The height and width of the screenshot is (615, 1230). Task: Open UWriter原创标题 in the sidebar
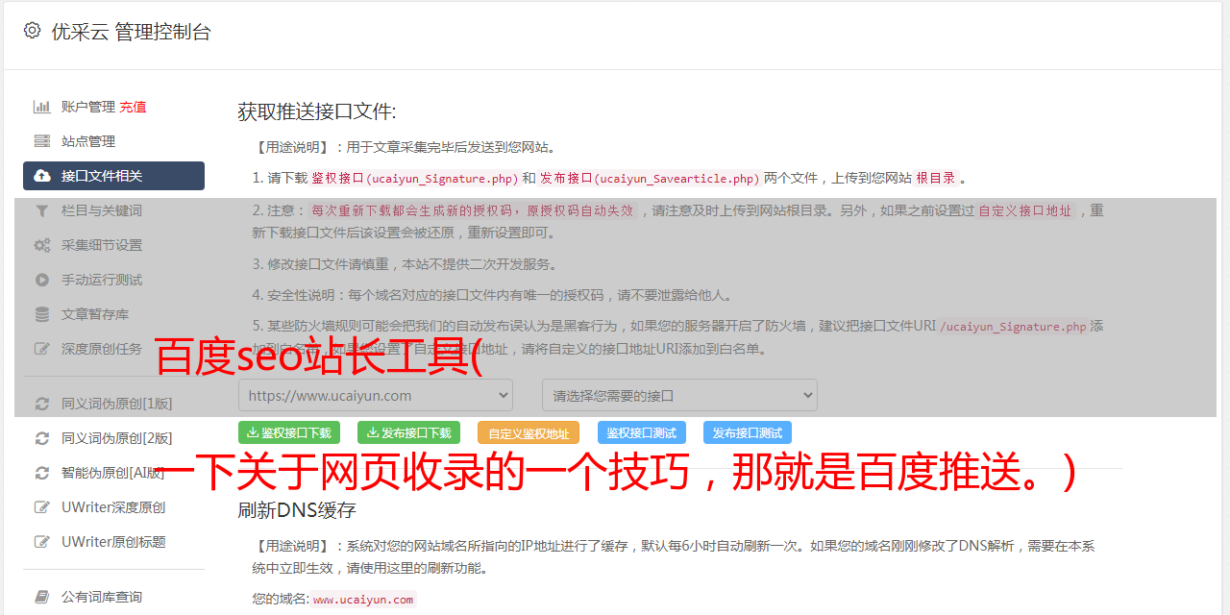pyautogui.click(x=113, y=542)
